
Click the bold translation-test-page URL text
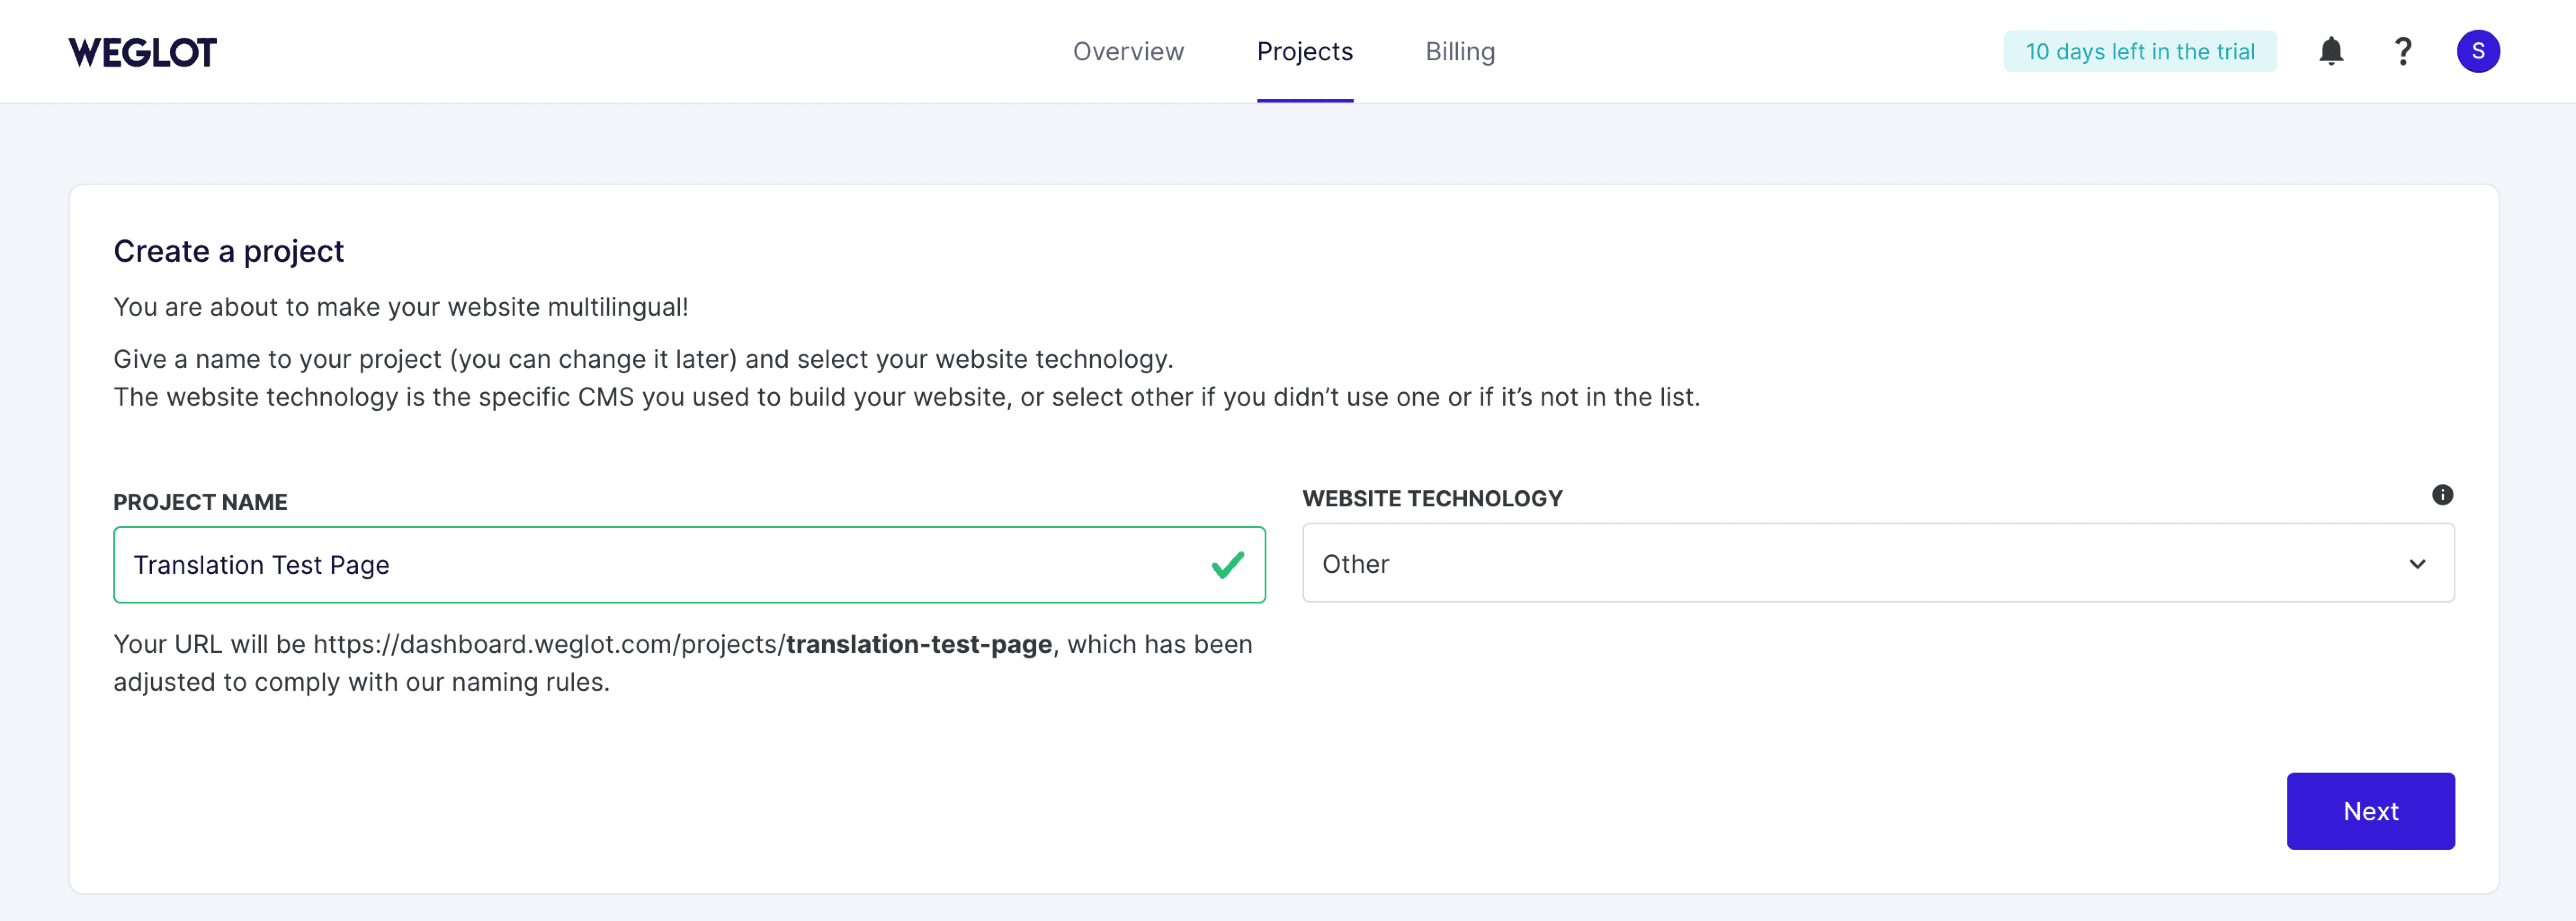click(918, 644)
